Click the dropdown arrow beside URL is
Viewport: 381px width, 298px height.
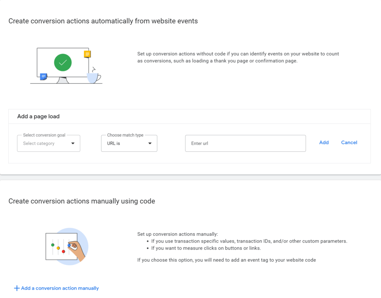click(x=150, y=143)
